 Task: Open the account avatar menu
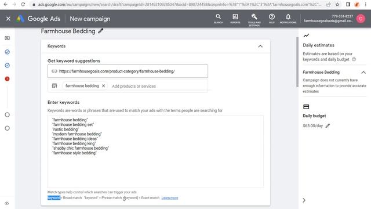point(361,19)
